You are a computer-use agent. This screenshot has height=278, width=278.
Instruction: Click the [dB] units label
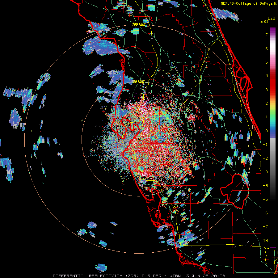click(263, 21)
